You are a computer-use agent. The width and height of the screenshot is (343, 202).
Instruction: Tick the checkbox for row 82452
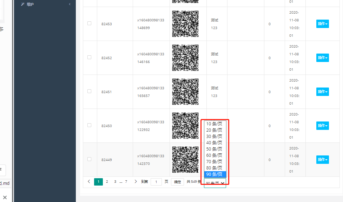89,57
